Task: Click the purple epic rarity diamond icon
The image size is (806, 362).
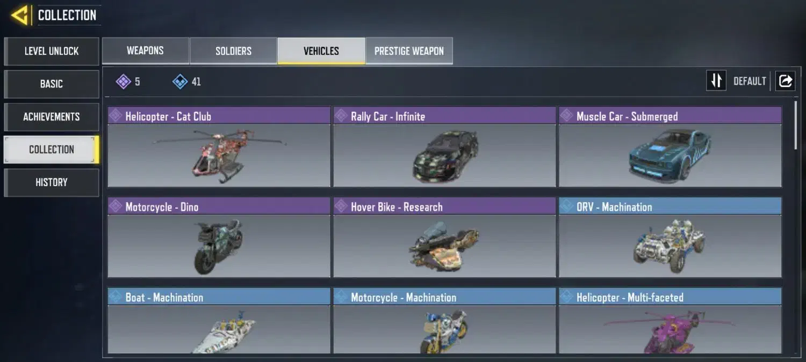Action: pos(124,82)
